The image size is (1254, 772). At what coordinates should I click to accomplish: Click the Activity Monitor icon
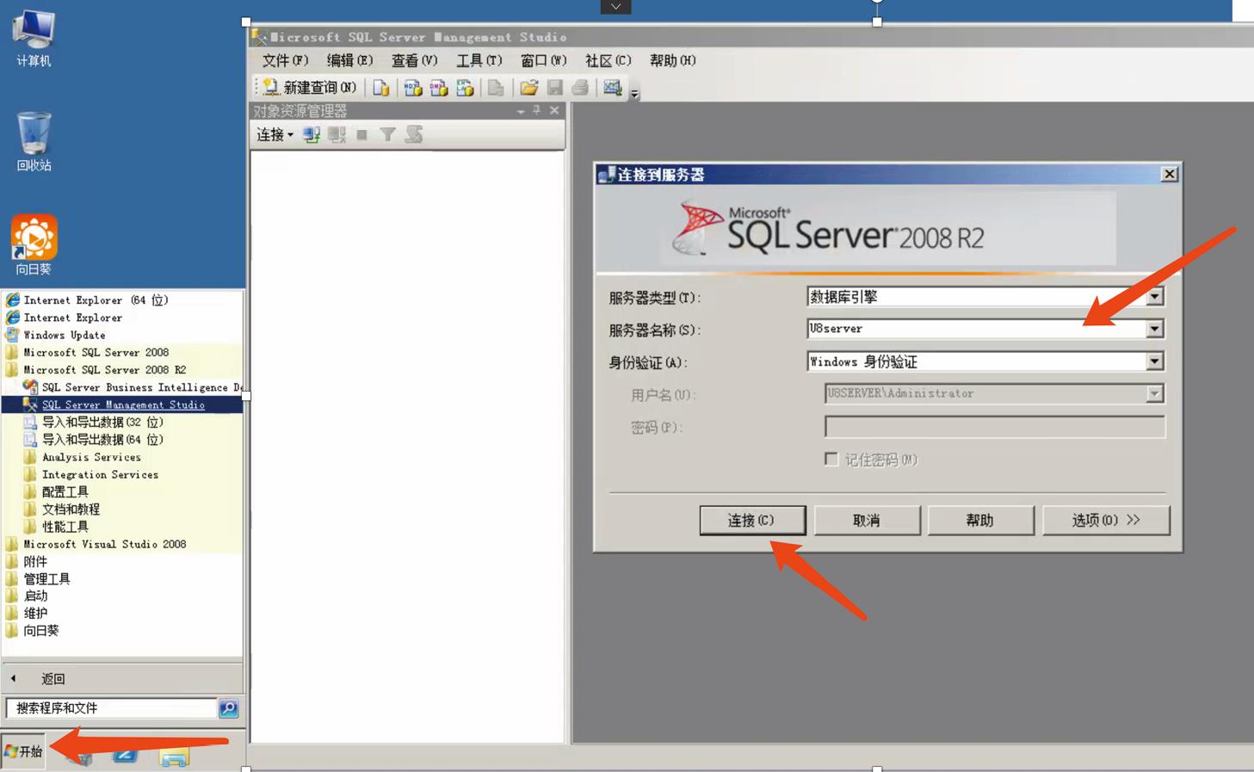pos(612,88)
